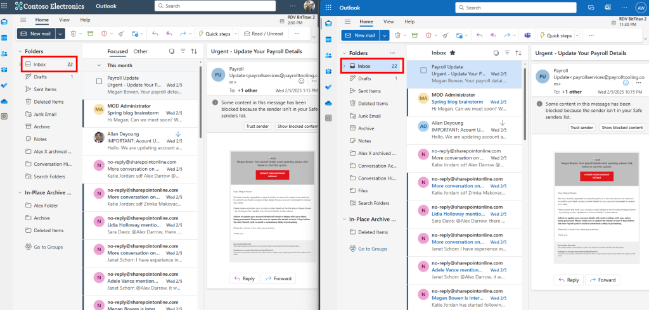Switch to the View tab in right window
The image size is (649, 310).
[x=389, y=22]
